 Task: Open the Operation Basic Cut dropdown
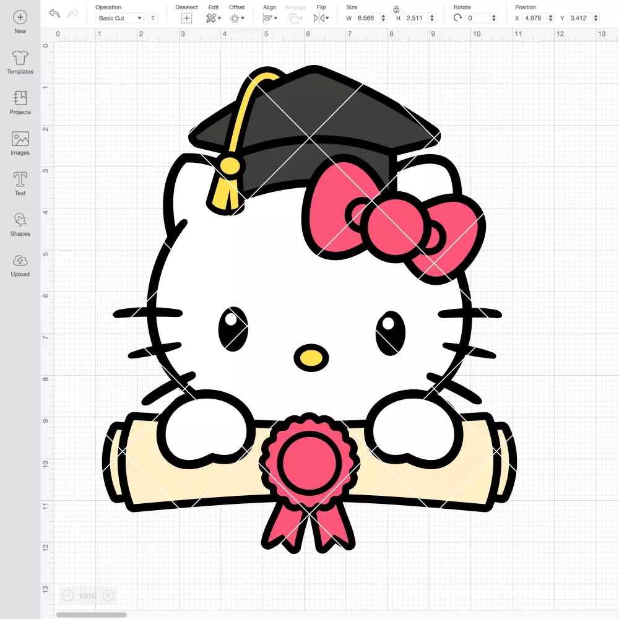click(120, 18)
